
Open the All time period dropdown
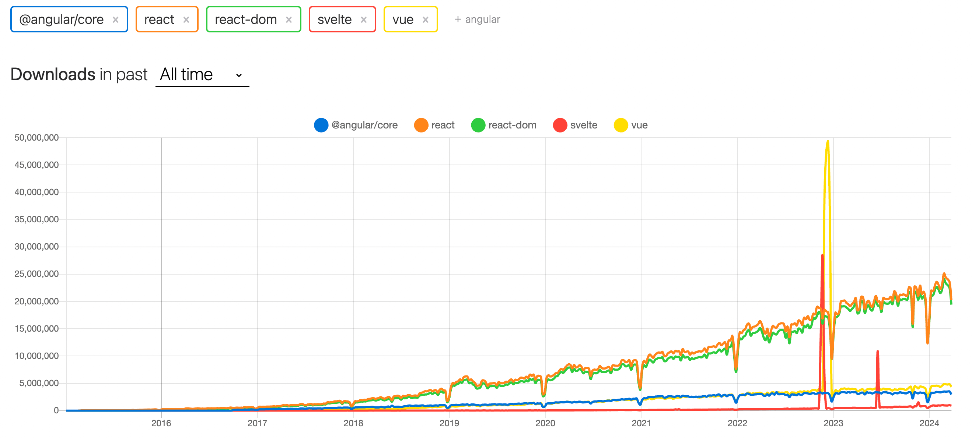(202, 75)
